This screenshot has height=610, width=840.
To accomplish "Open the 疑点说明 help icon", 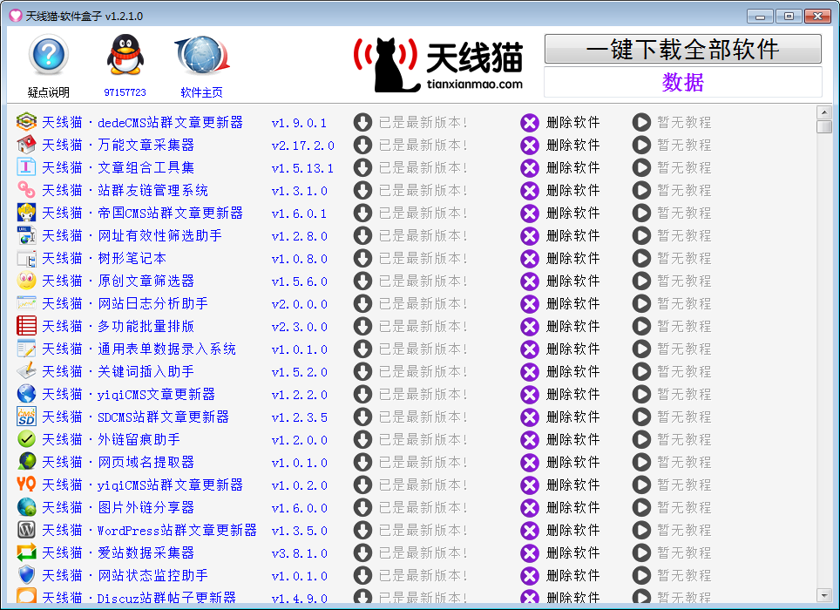I will [48, 55].
